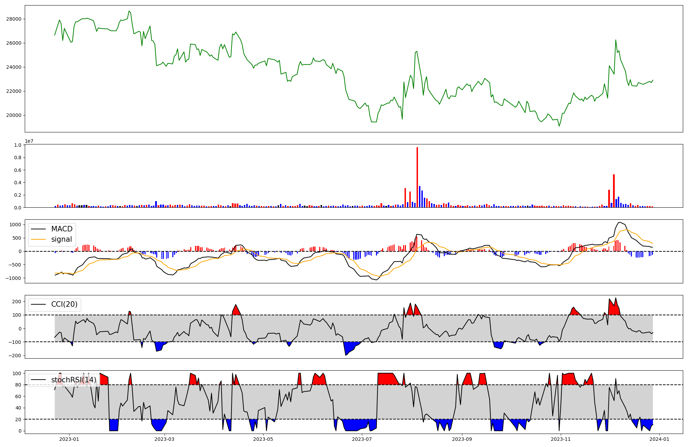The image size is (688, 447).
Task: Click the 2023-11 date tick label
Action: click(561, 439)
